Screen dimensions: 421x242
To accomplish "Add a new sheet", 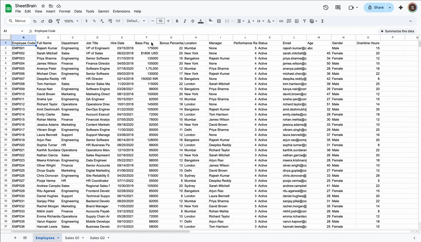I will click(x=15, y=238).
